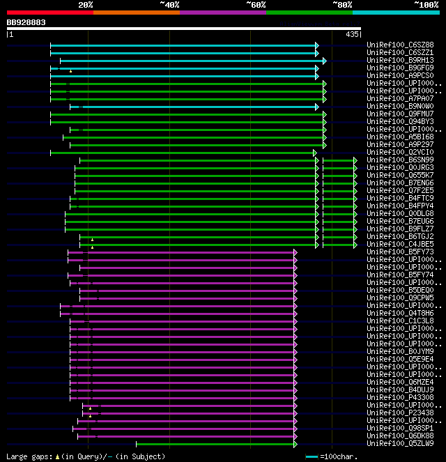The image size is (446, 462).
Task: Click the orange ~40% identity legend bar
Action: coord(137,13)
